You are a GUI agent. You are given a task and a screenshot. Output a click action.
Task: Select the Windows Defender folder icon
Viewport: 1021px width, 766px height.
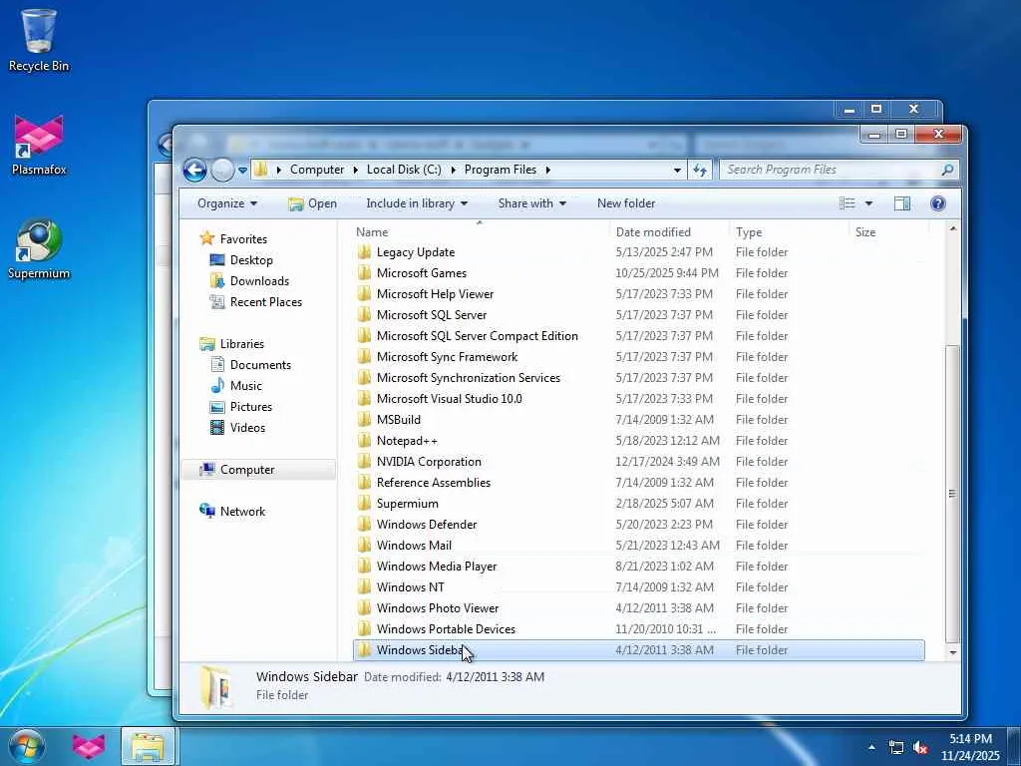pos(365,525)
